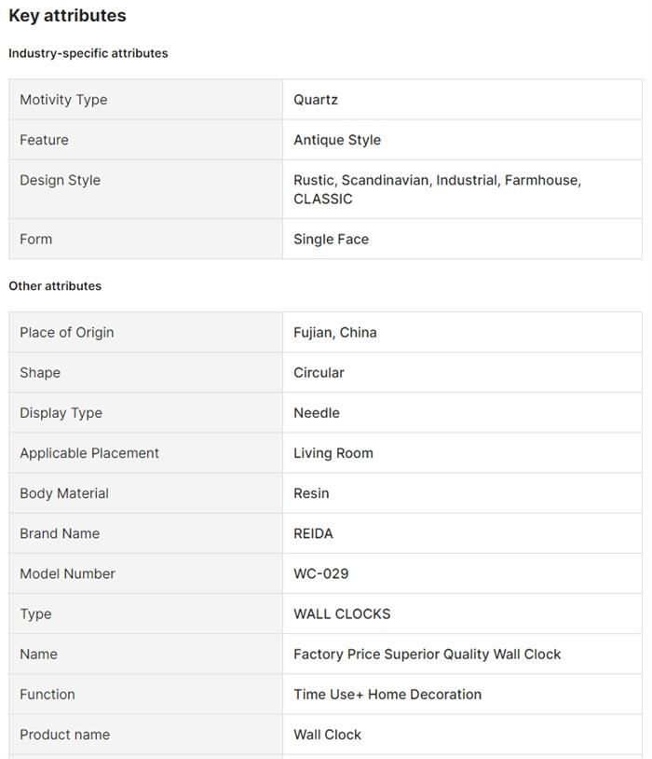Click the Design Style value listing Rustic, Scandinavian
The image size is (652, 759).
437,189
